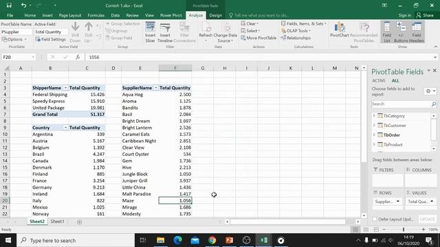Screen dimensions: 440x247
Task: Add a new sheet with plus icon
Action: pos(80,222)
